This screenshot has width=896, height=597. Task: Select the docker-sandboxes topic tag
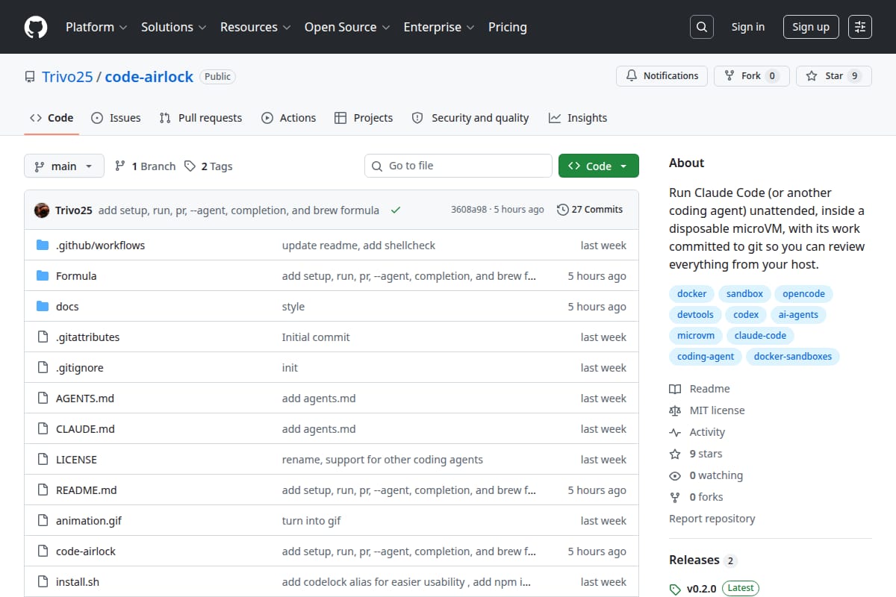[793, 357]
